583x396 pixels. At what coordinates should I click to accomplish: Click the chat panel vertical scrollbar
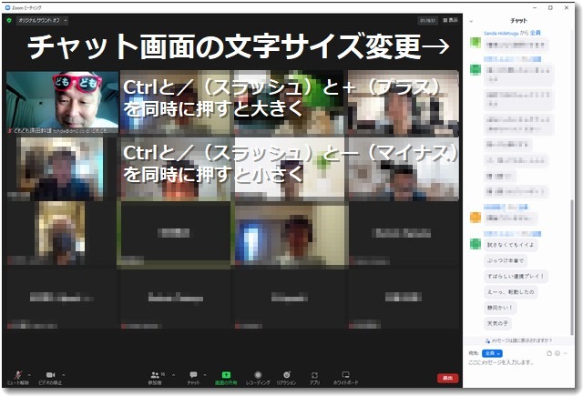coord(572,267)
